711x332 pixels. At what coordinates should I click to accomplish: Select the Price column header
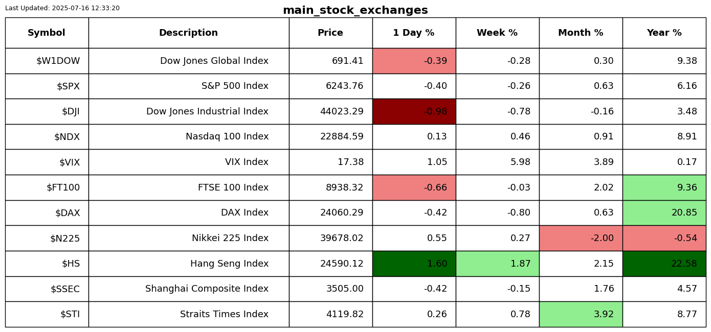tap(330, 33)
